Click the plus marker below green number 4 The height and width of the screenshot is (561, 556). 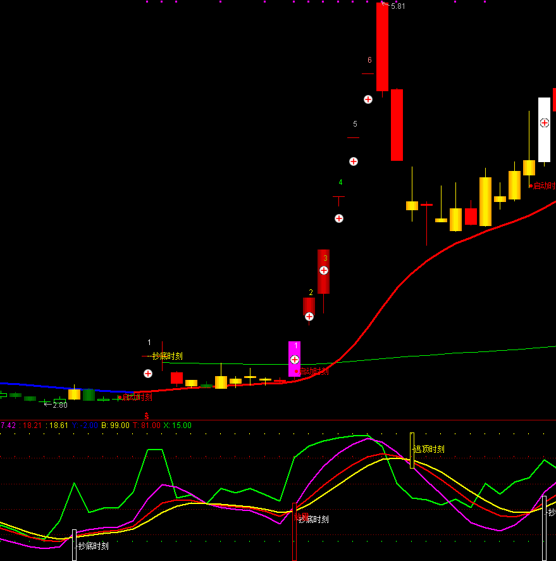pos(339,218)
